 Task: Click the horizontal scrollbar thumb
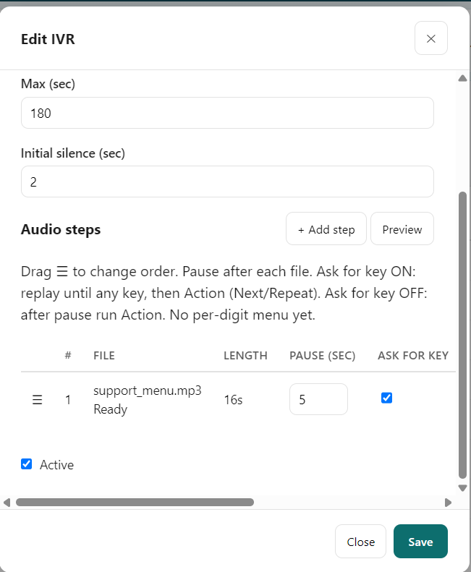click(x=135, y=503)
